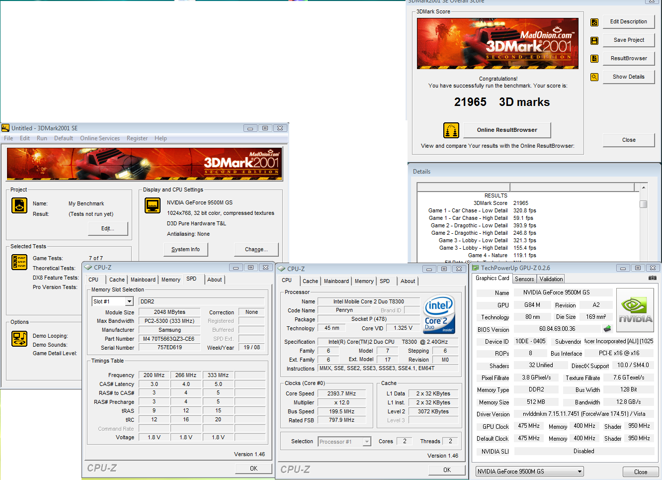The width and height of the screenshot is (662, 480).
Task: Click the System Info button
Action: 186,250
